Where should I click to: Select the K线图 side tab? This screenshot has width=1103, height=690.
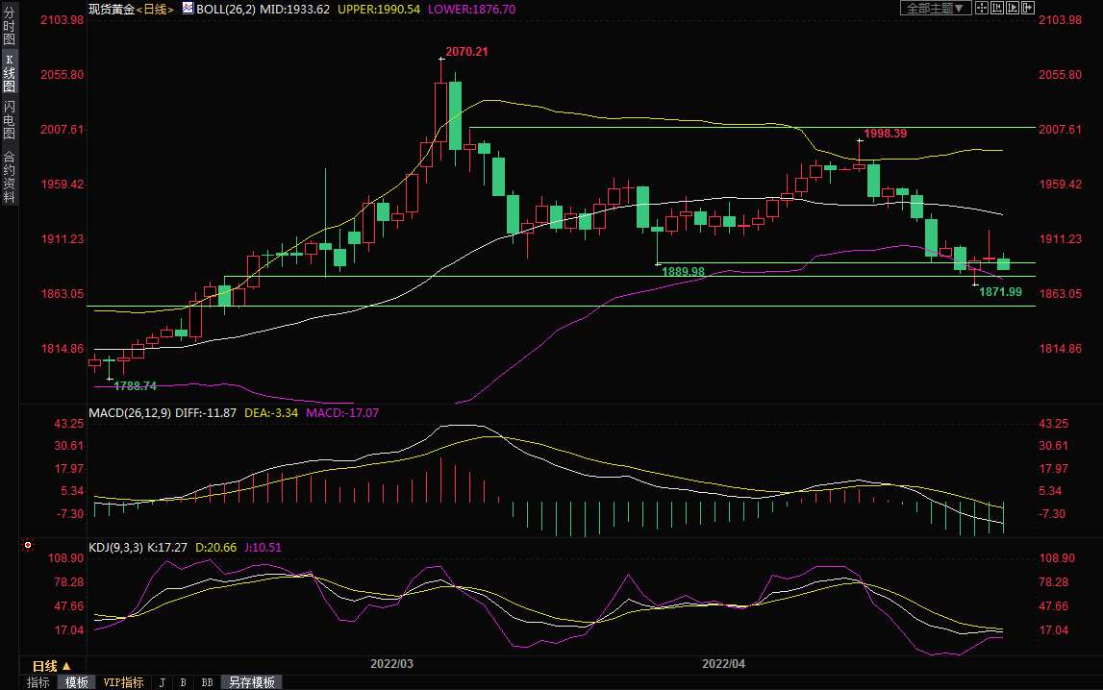pyautogui.click(x=9, y=73)
